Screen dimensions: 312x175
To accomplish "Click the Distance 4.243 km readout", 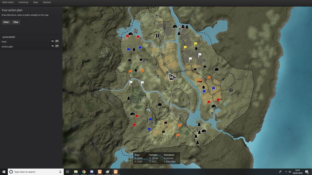I will 168,158.
